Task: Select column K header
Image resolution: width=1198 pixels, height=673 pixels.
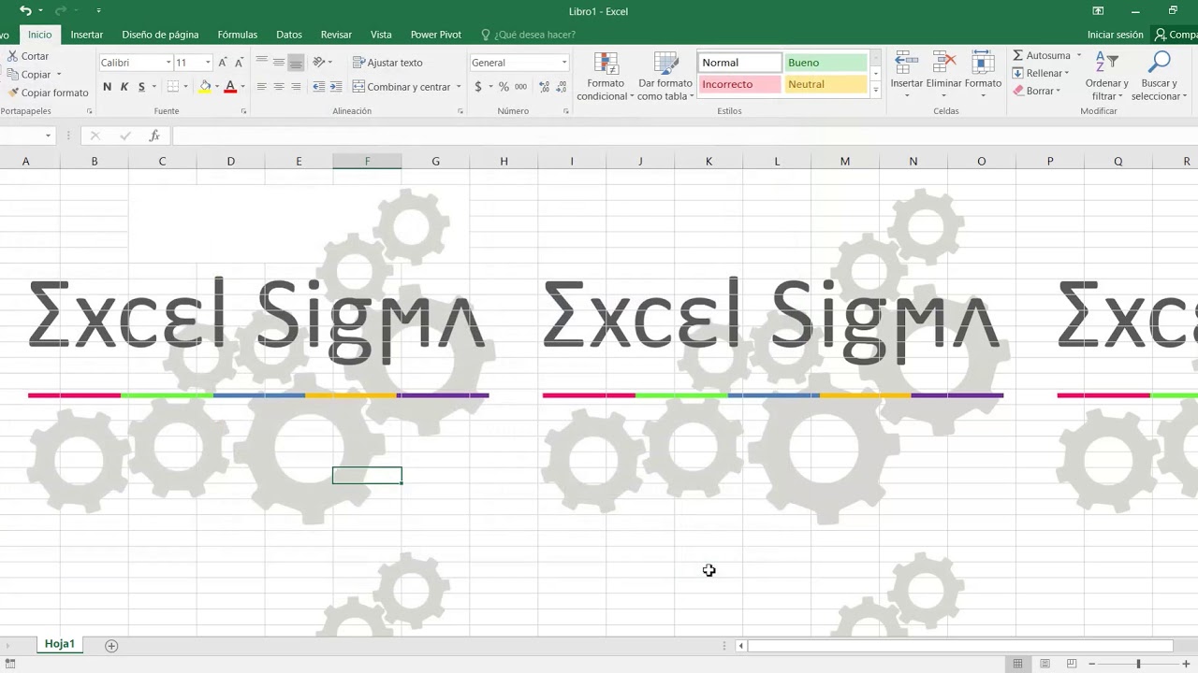Action: coord(709,162)
